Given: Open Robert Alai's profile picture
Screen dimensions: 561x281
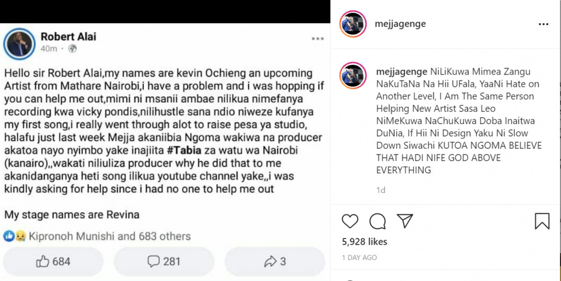Looking at the screenshot, I should pyautogui.click(x=19, y=43).
